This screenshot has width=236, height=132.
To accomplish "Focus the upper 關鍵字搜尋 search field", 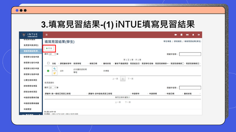I will (x=190, y=54).
